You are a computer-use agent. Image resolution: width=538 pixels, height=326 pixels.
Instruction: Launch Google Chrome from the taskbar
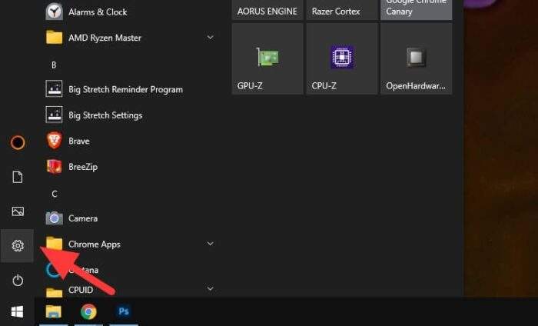[88, 311]
